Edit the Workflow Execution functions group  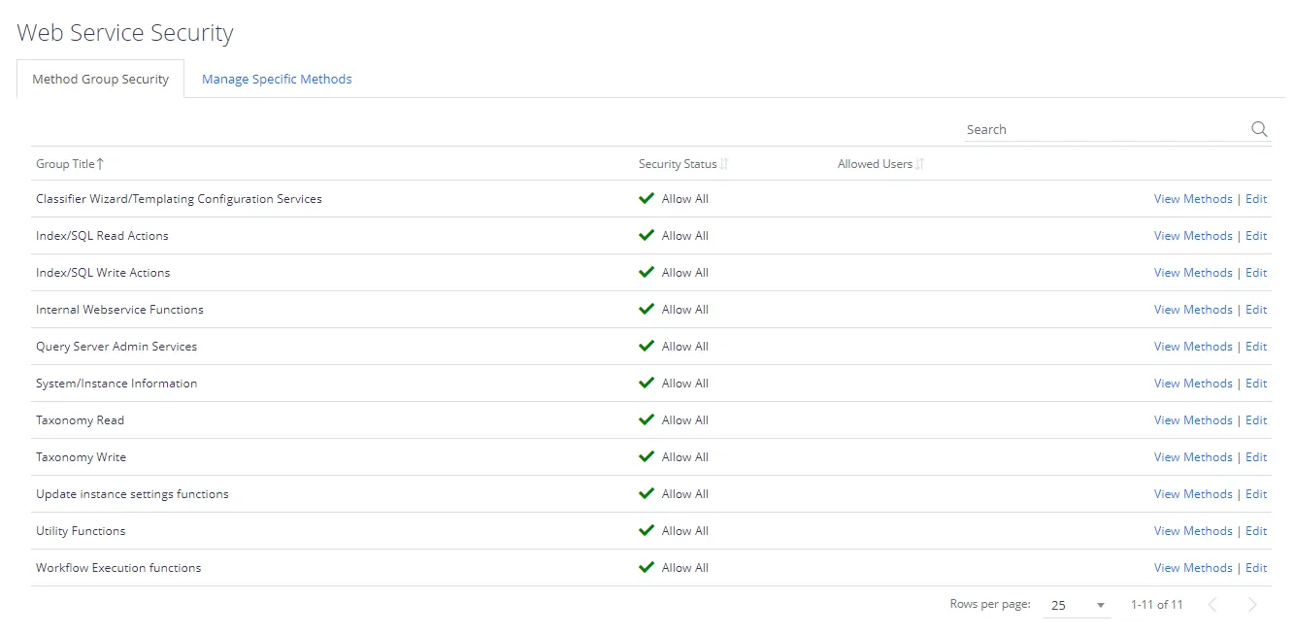pos(1256,568)
